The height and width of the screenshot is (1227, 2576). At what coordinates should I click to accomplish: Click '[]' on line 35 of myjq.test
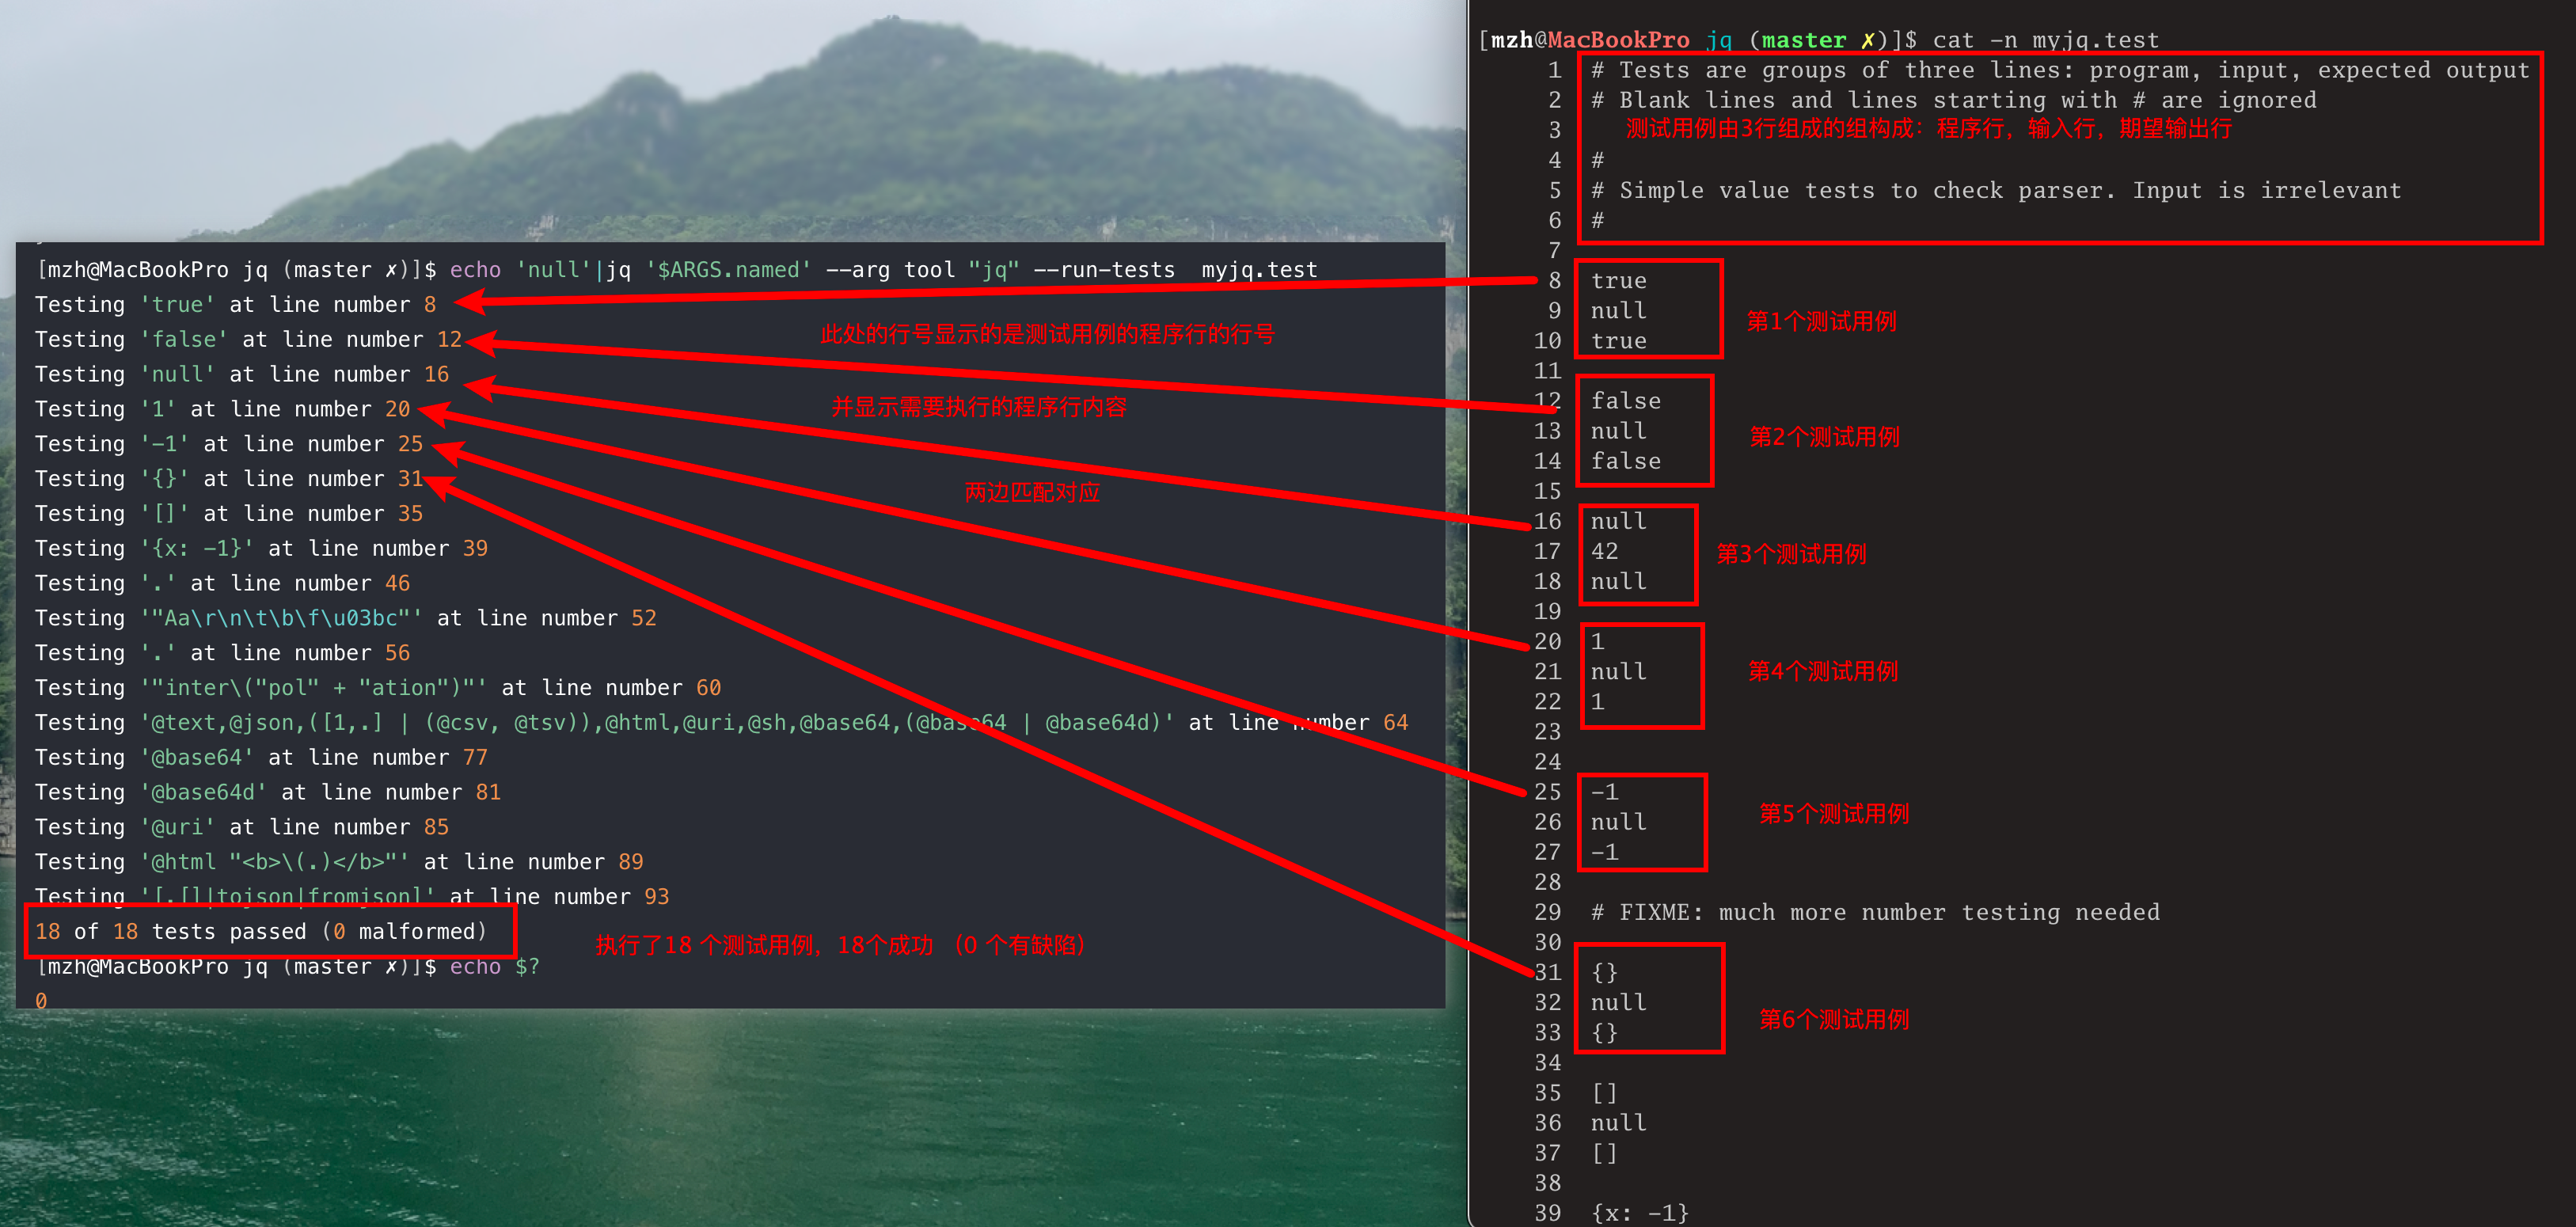pos(1604,1093)
